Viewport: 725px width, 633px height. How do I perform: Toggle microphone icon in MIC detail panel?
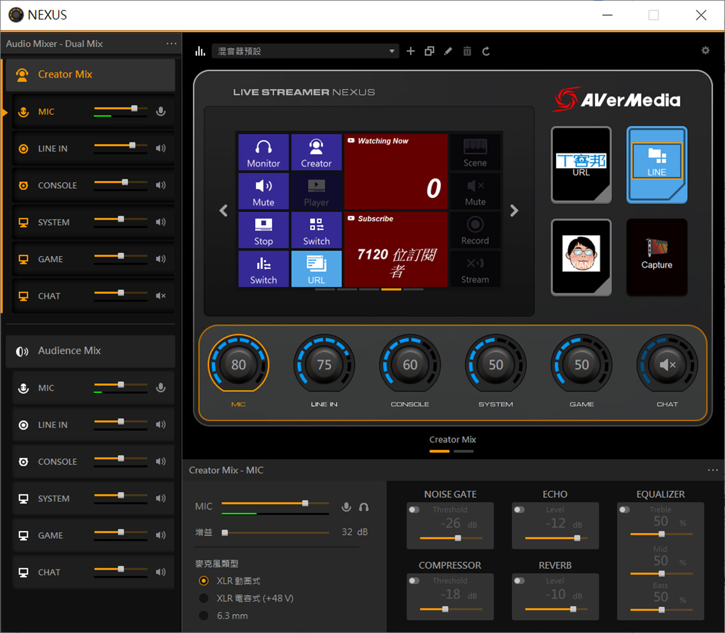[346, 507]
